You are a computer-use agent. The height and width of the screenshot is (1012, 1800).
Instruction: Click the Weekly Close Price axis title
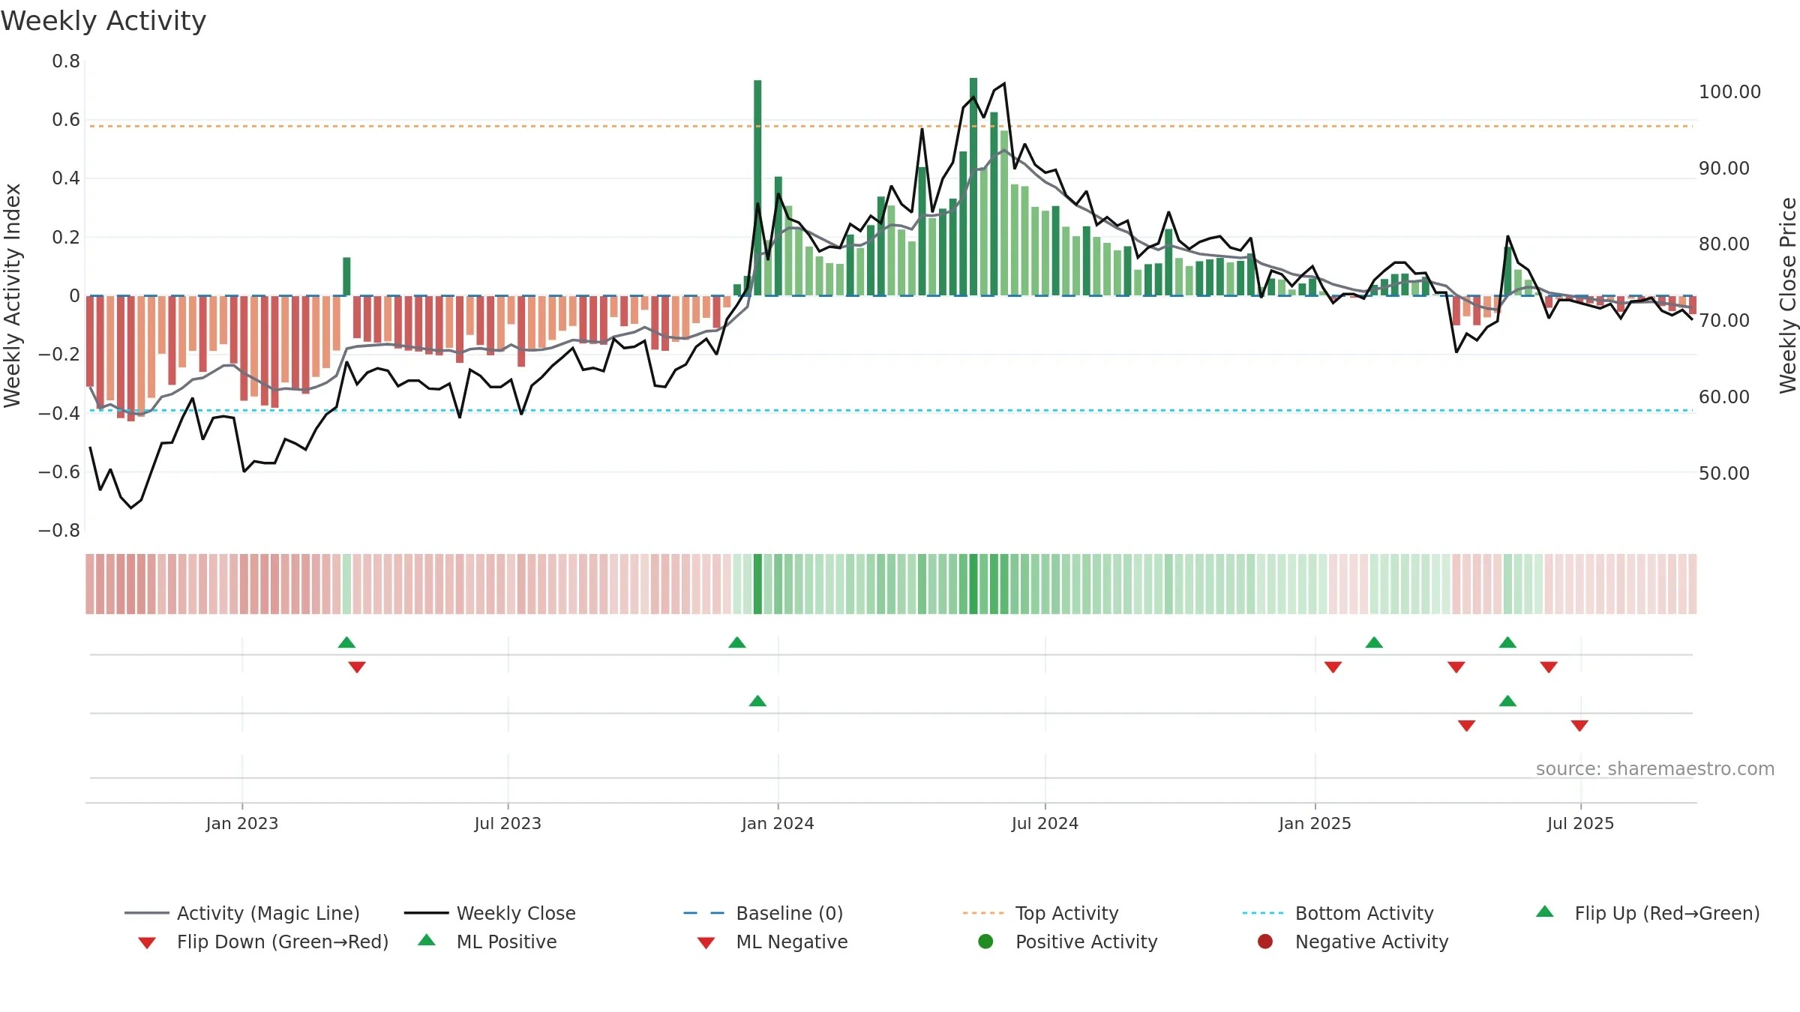coord(1788,295)
